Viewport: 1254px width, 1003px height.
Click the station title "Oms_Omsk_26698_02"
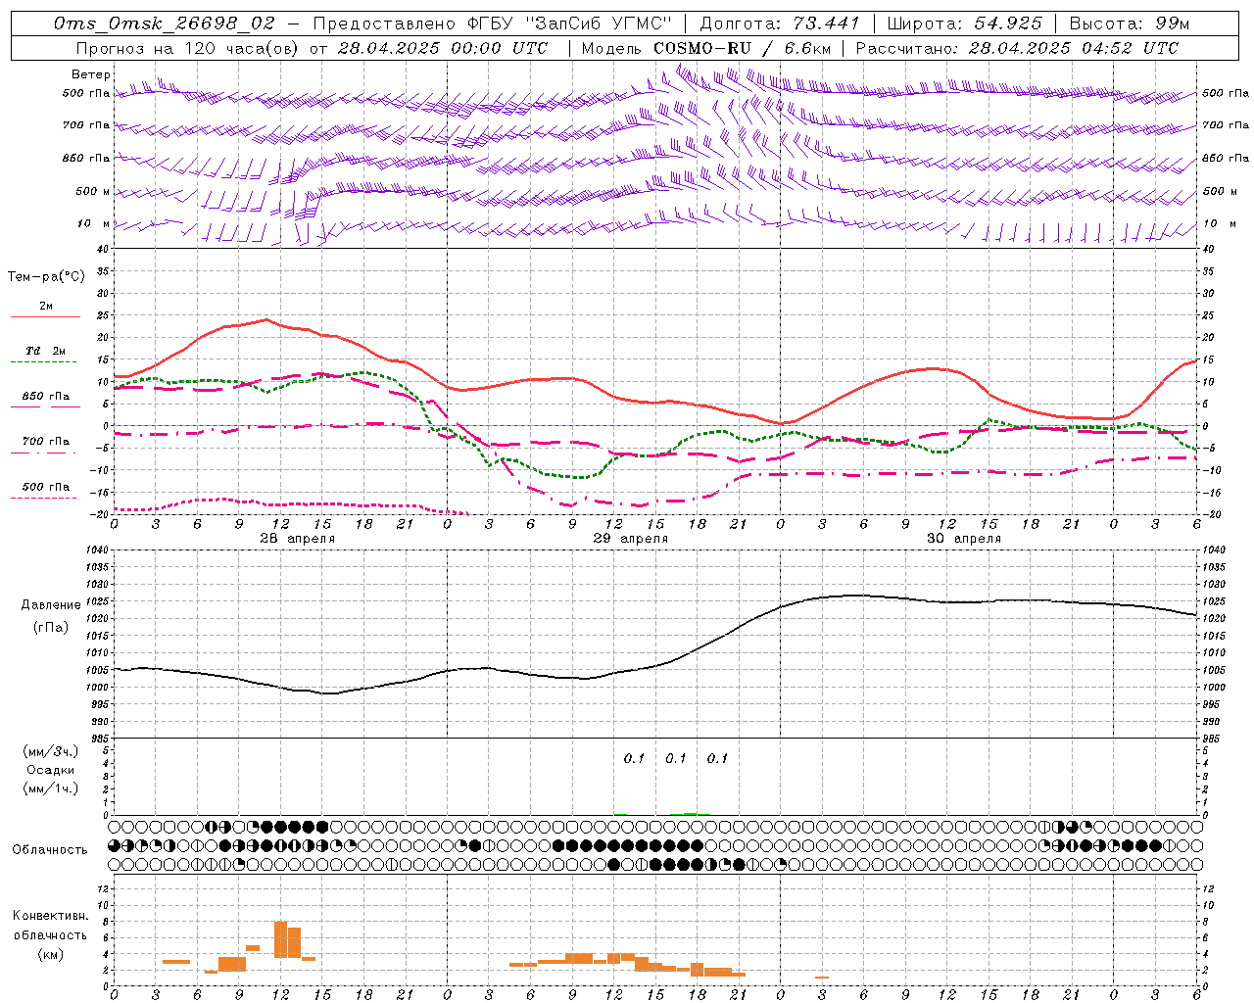[x=165, y=24]
